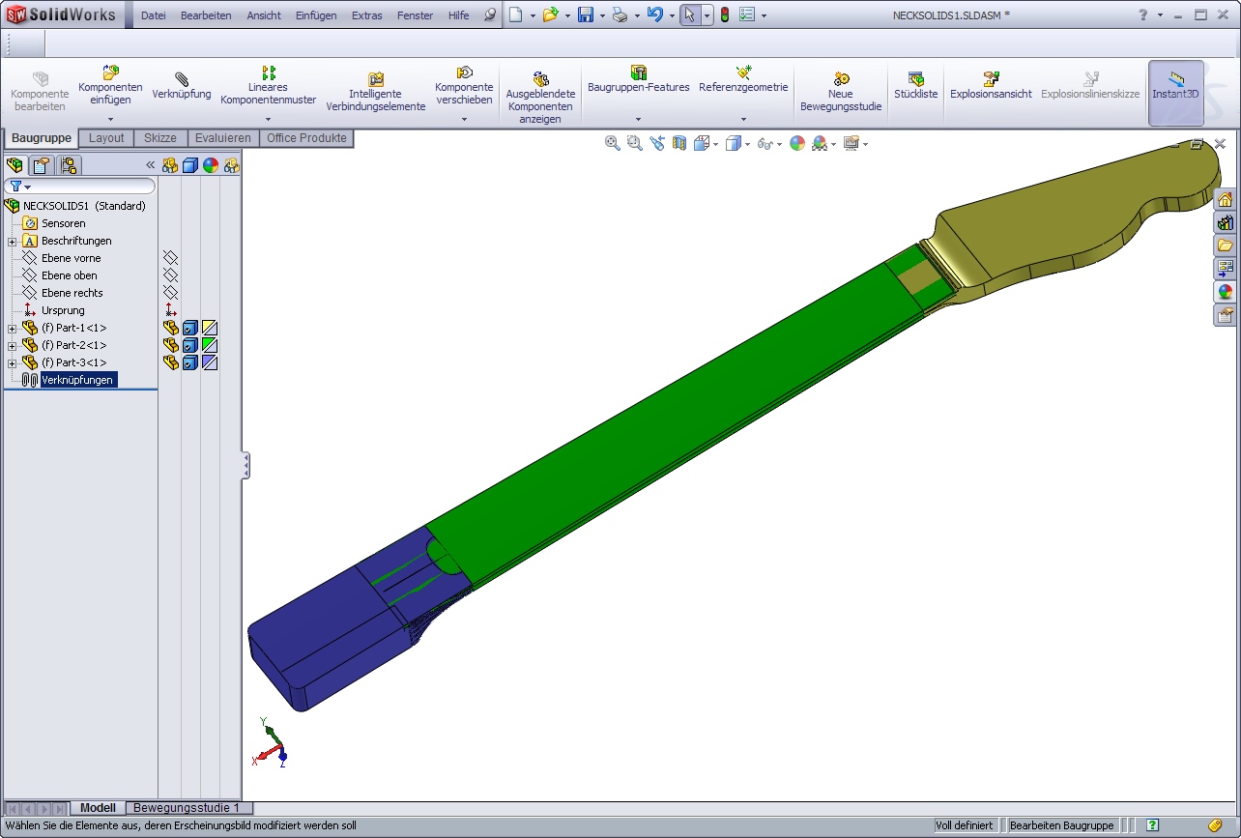Open SolidWorks Resources home task pane
The image size is (1241, 838).
[x=1225, y=200]
